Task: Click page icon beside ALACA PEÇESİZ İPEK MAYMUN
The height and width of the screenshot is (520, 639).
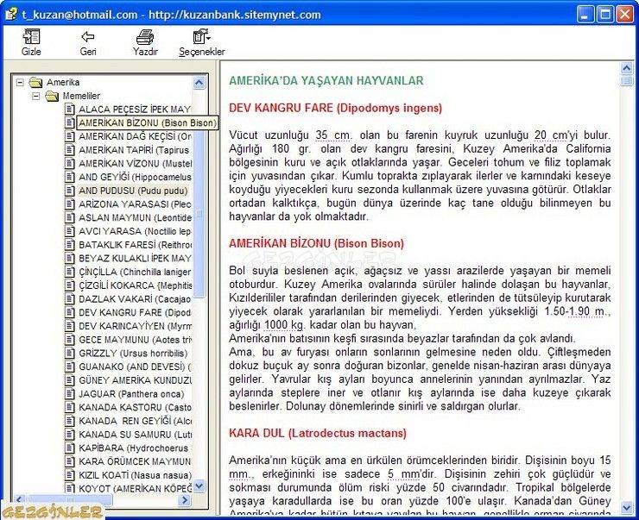Action: point(70,109)
